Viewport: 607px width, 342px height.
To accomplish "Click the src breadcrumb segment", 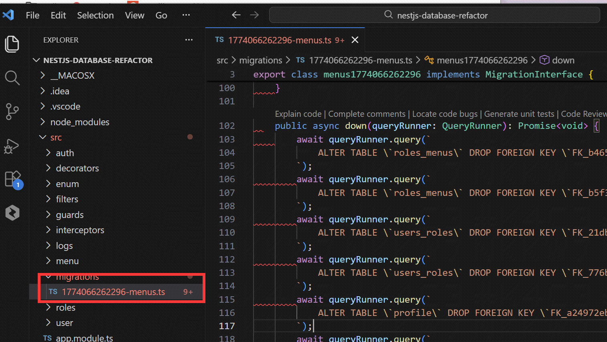I will click(x=222, y=60).
